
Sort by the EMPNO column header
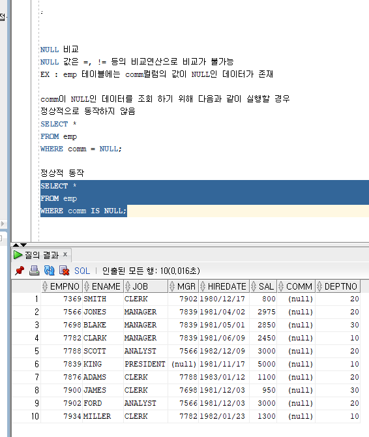click(x=62, y=286)
